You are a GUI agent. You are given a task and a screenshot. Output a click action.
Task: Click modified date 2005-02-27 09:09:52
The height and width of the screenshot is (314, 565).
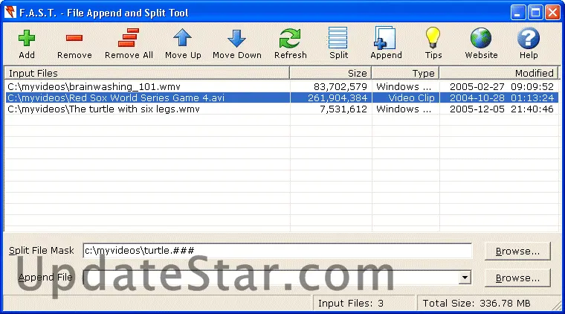pos(502,86)
